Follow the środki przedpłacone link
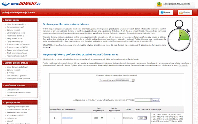The width and height of the screenshot is (198, 124). [100, 37]
